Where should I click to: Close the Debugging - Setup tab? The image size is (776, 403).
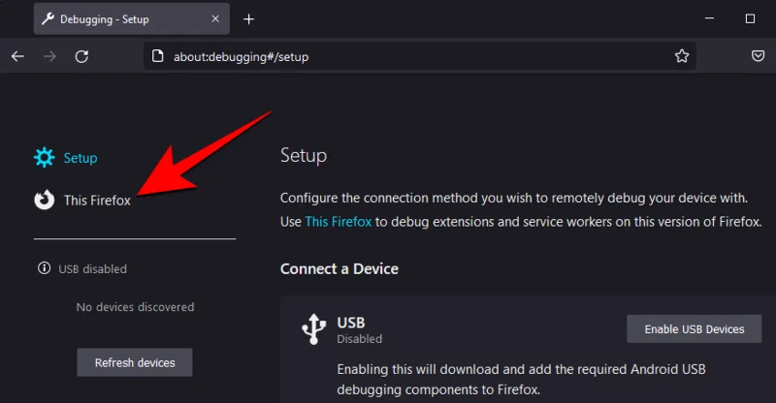(215, 18)
